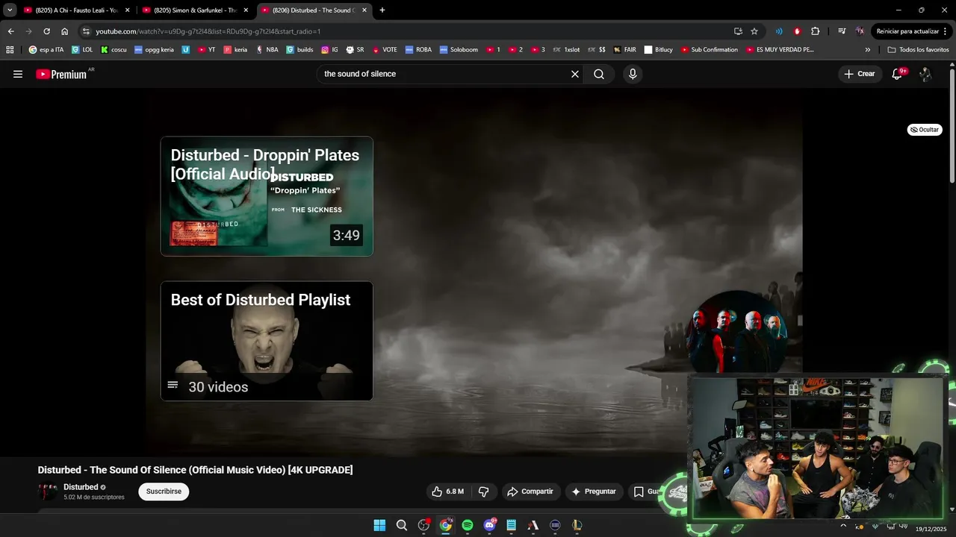
Task: Open the Todos los favoritos folder
Action: pyautogui.click(x=919, y=50)
